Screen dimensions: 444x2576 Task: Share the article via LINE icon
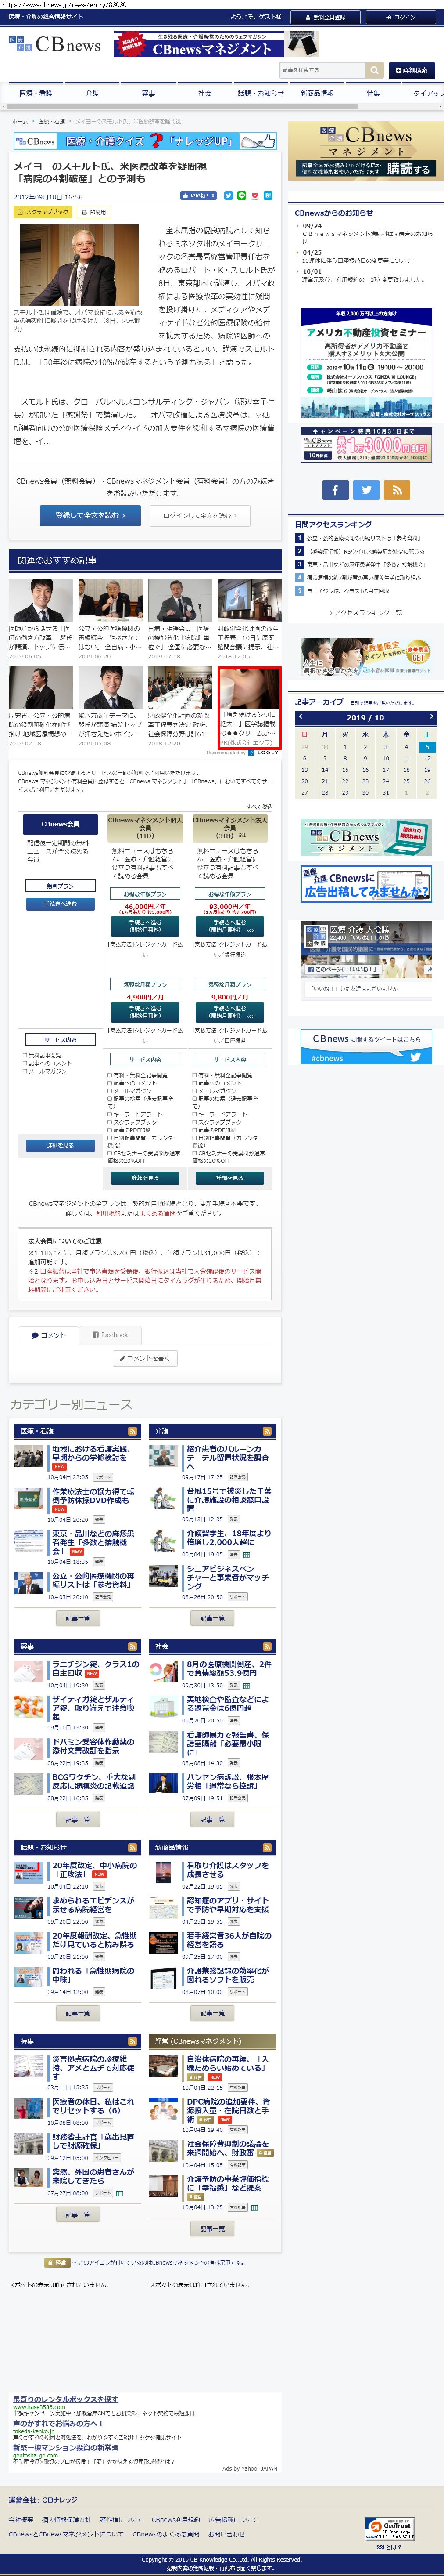[x=241, y=196]
